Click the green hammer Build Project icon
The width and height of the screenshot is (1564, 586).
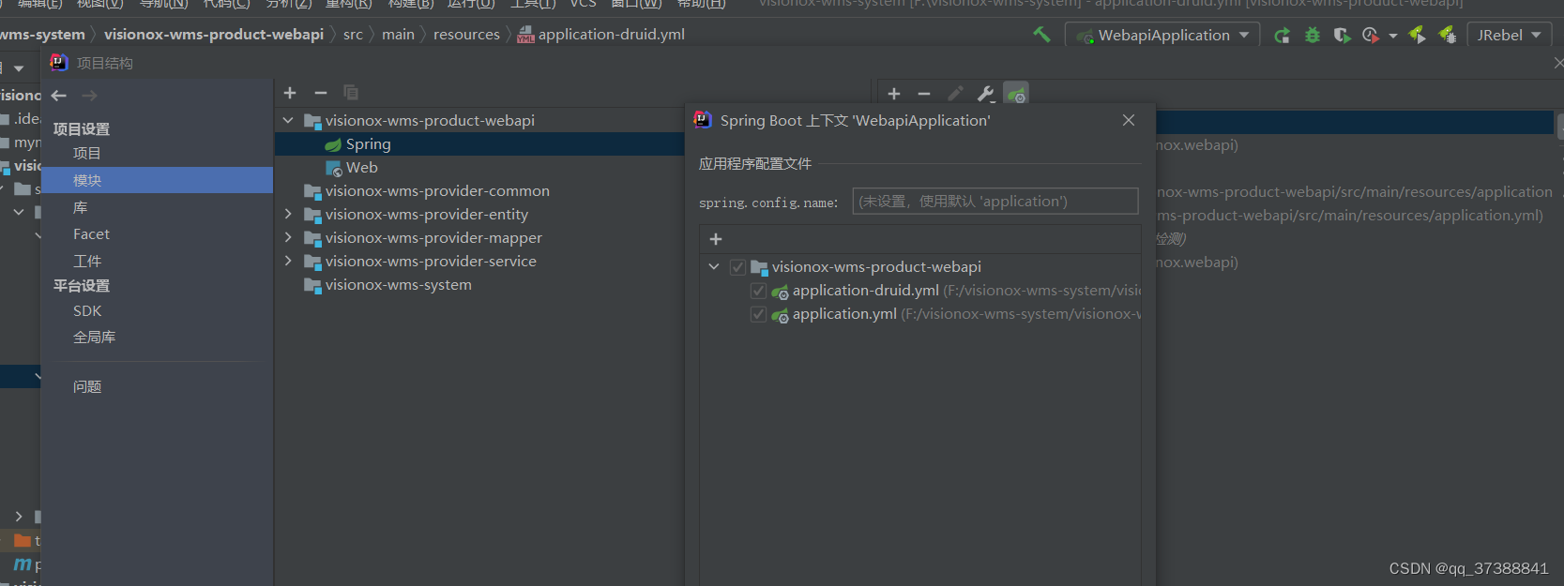click(1041, 35)
